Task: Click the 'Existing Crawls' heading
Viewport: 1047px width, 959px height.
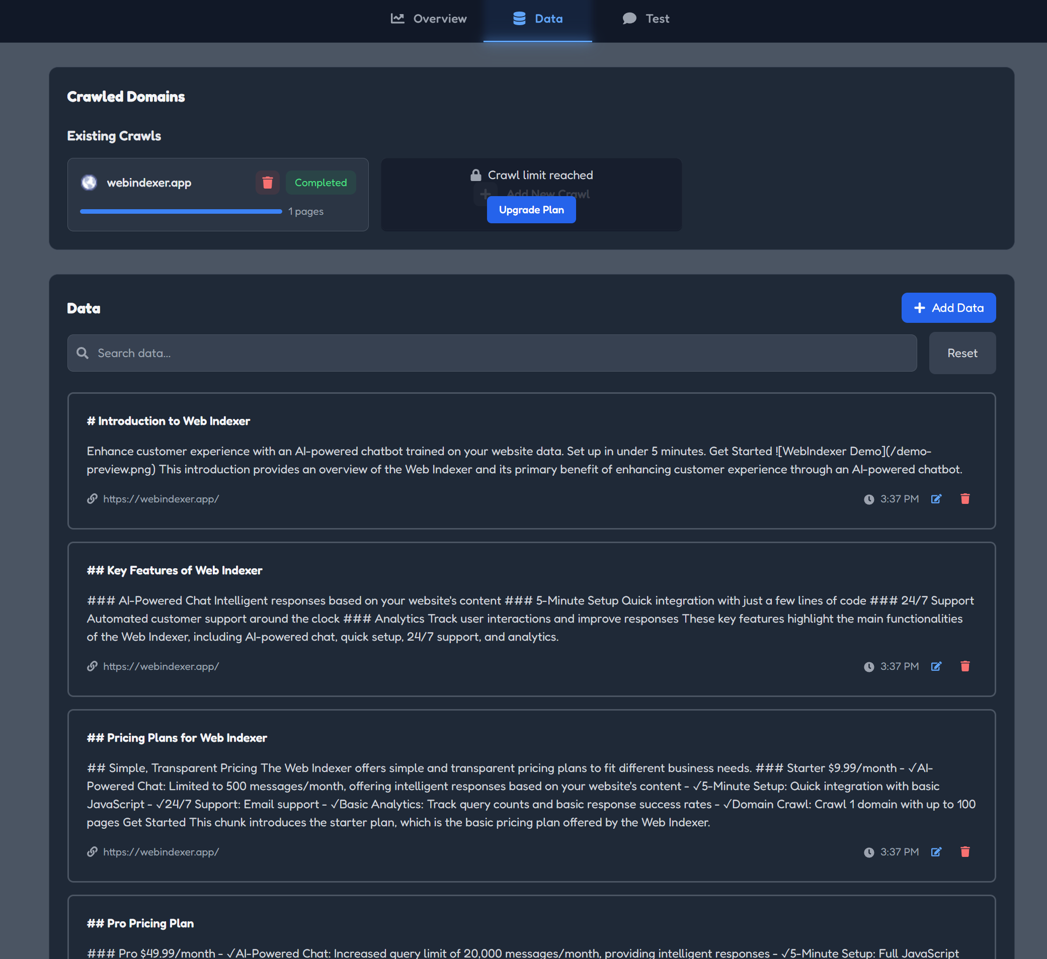Action: pos(114,136)
